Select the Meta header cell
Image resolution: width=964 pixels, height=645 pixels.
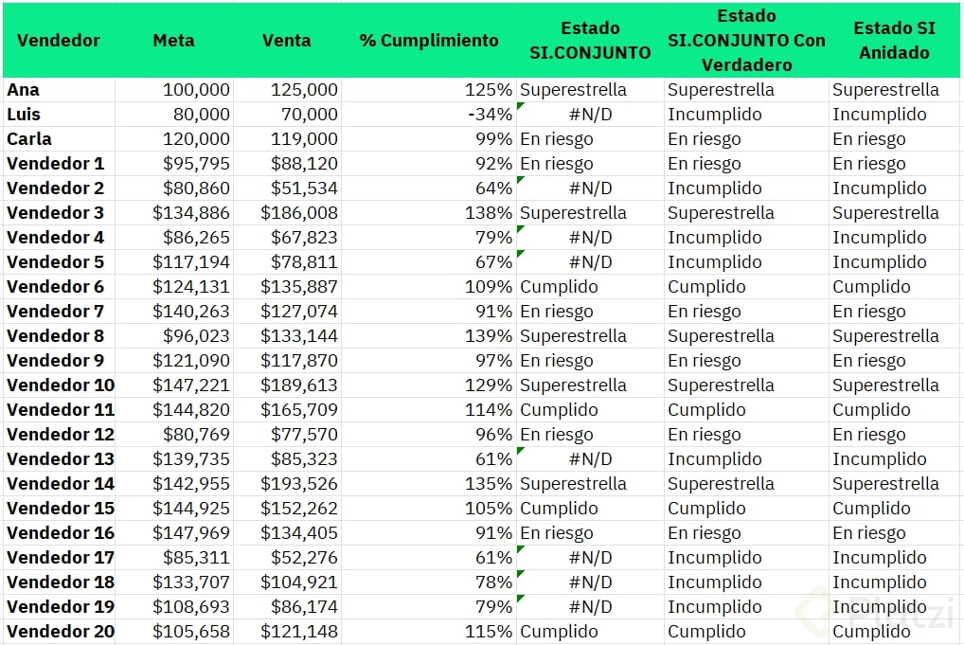[x=173, y=41]
